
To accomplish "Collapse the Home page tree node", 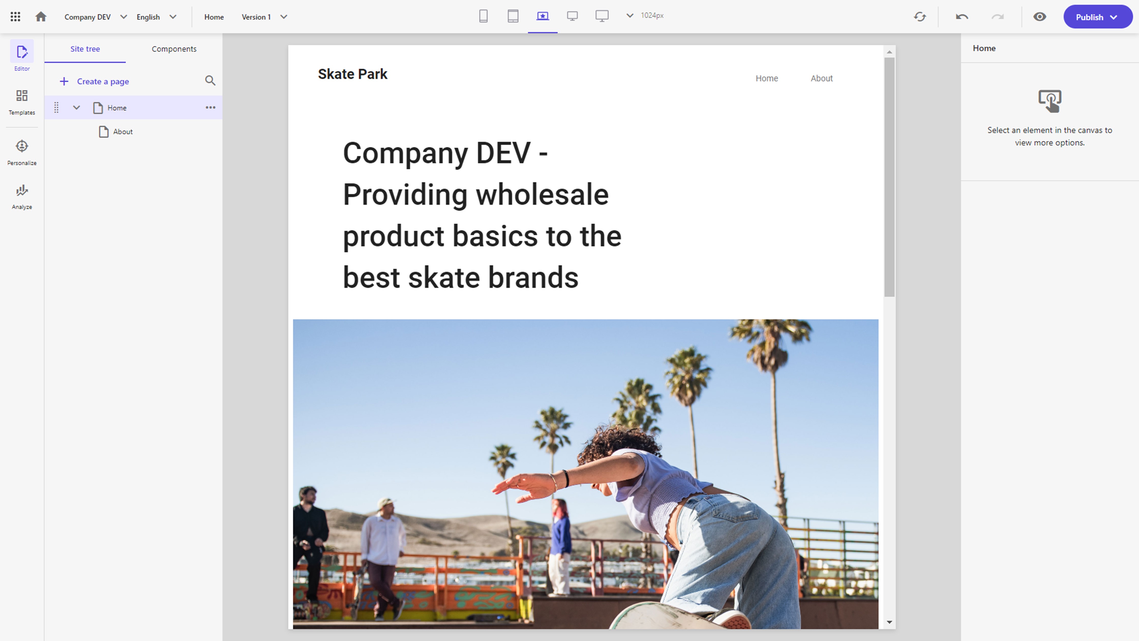I will point(77,108).
